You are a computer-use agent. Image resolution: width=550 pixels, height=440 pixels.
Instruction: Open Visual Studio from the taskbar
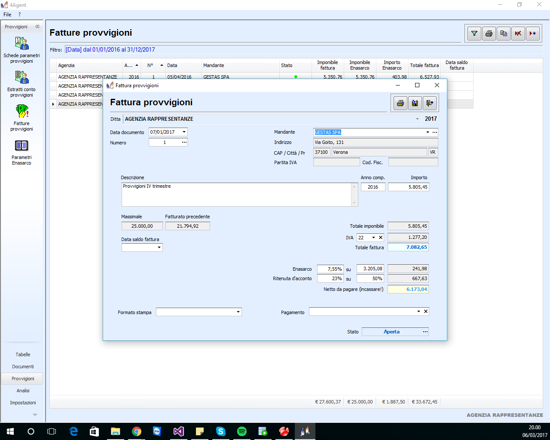pos(179,431)
